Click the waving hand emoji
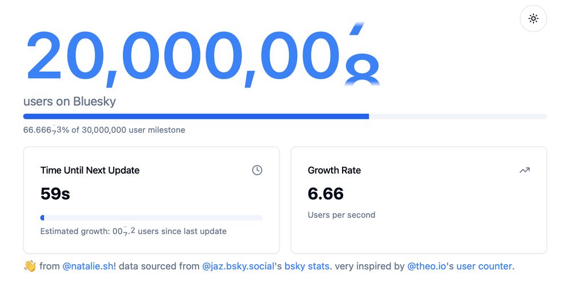This screenshot has width=571, height=292. click(x=30, y=266)
